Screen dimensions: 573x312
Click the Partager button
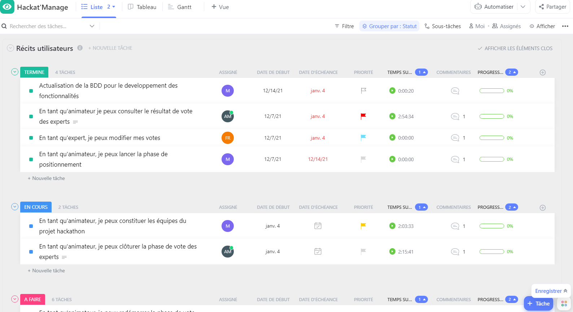click(552, 7)
